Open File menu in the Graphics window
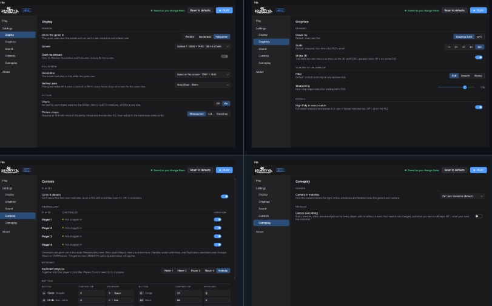 point(256,2)
